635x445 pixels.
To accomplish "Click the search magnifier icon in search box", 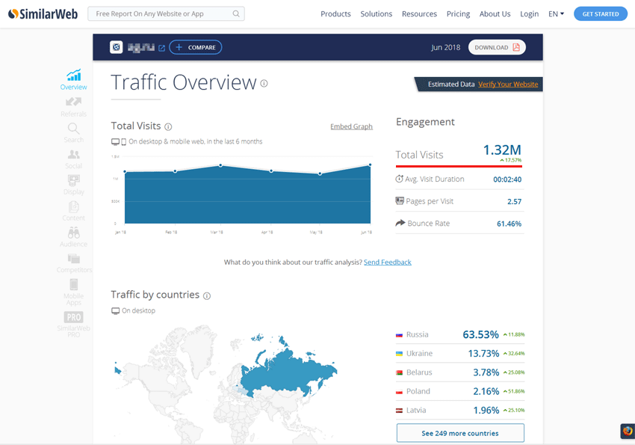I will 236,13.
